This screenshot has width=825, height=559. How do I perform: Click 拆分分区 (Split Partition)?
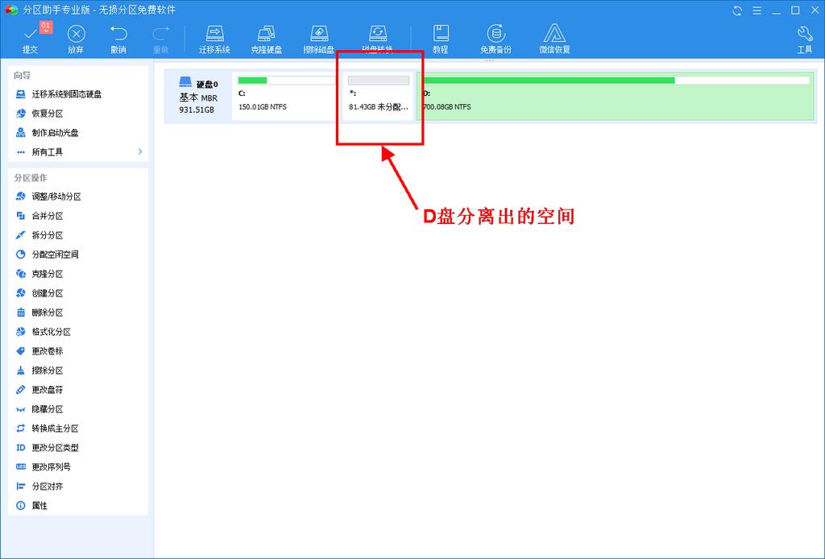(48, 235)
